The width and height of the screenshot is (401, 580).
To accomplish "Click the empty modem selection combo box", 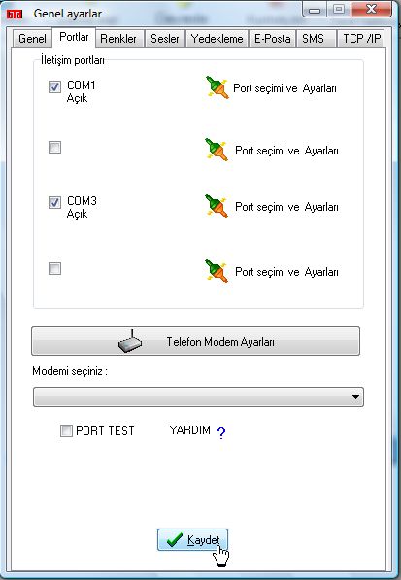I will coord(198,397).
